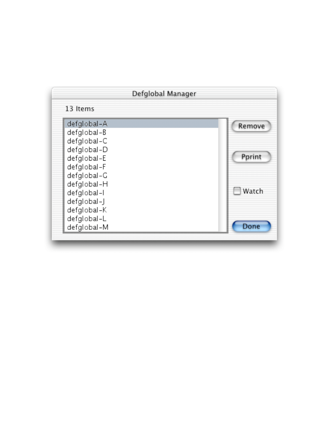The image size is (329, 426).
Task: Select the defglobal-B list item
Action: tap(142, 132)
